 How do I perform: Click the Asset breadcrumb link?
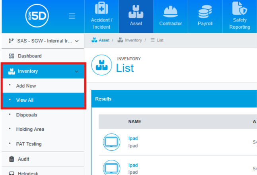coord(104,40)
